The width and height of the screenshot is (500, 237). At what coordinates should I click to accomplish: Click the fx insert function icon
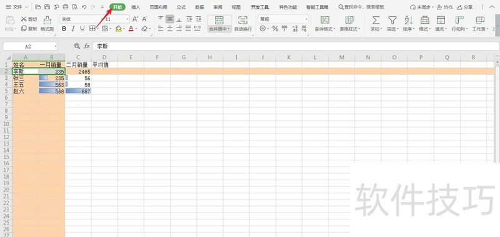coord(87,46)
